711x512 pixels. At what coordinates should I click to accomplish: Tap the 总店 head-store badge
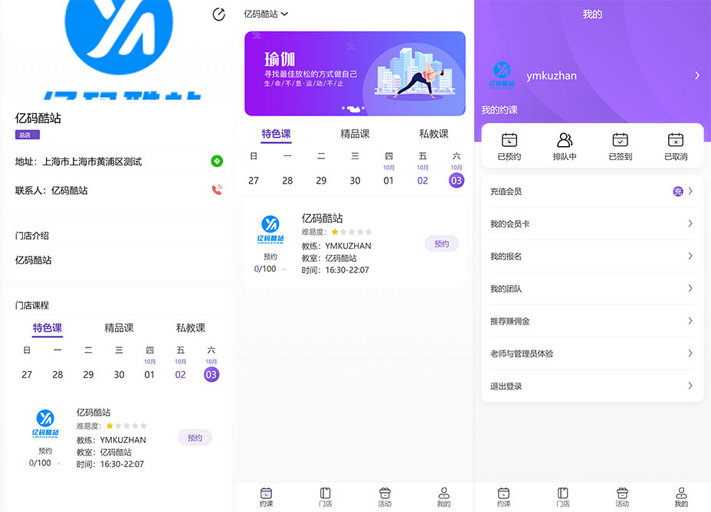28,135
